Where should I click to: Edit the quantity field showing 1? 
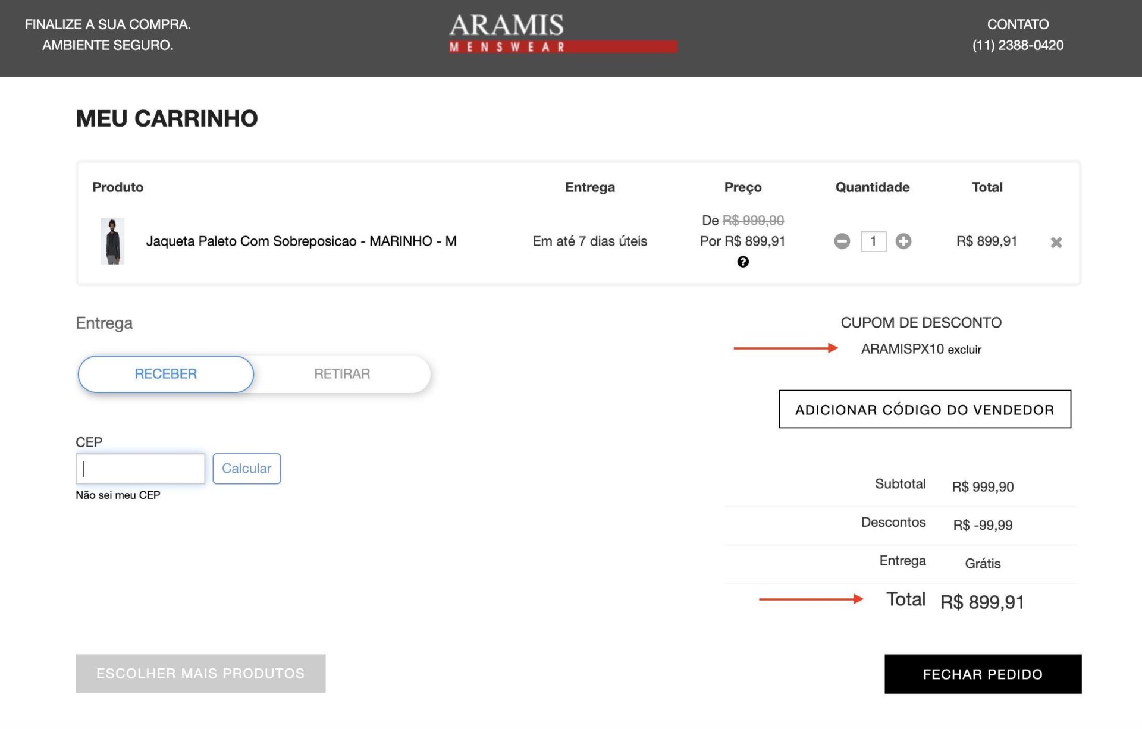873,241
